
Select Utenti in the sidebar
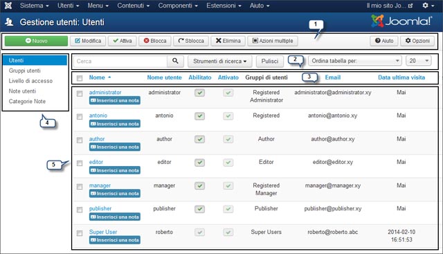click(35, 60)
